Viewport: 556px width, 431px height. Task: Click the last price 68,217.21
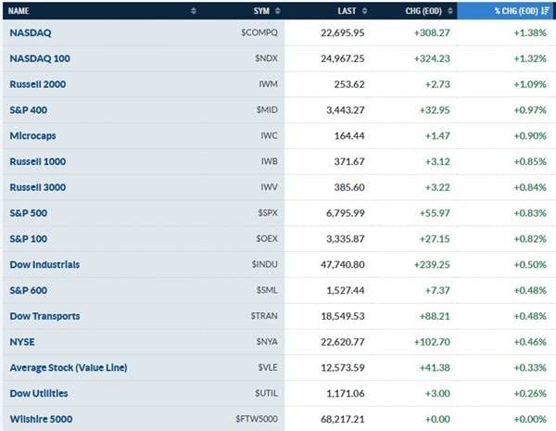[x=343, y=419]
